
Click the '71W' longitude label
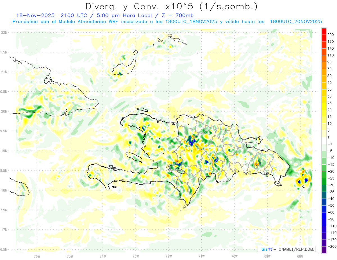coord(201,256)
